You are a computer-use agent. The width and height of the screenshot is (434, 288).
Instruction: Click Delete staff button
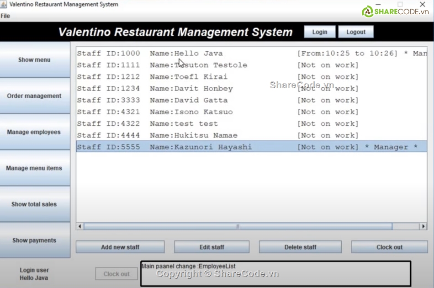coord(300,247)
